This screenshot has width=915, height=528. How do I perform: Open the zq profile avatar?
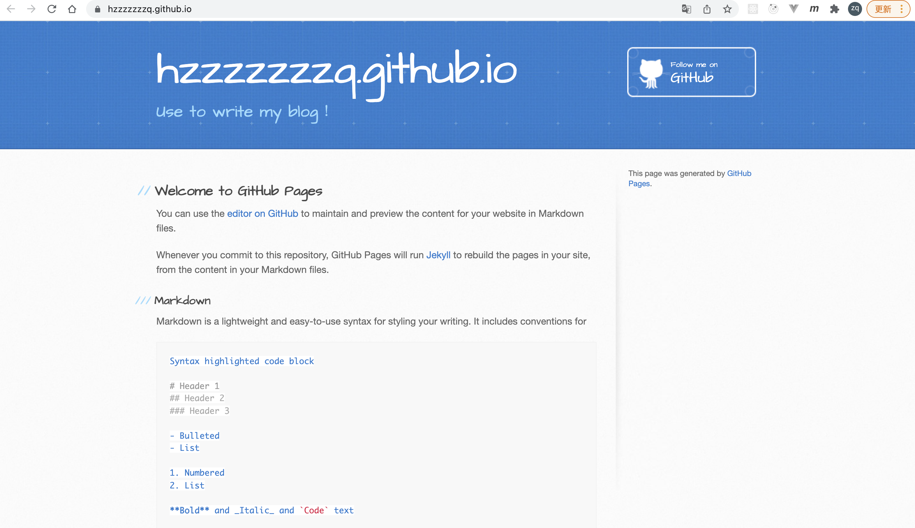tap(855, 9)
